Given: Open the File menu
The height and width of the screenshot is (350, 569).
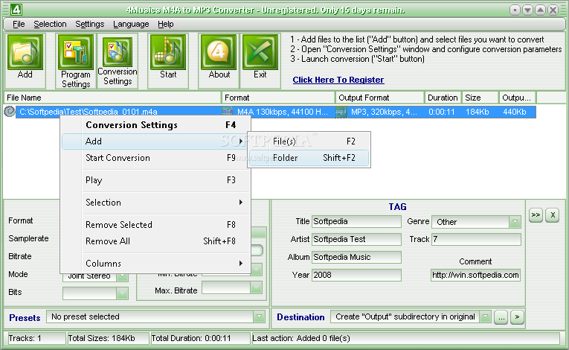Looking at the screenshot, I should click(x=19, y=24).
